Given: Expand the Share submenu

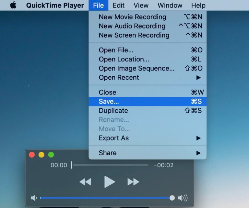Looking at the screenshot, I should 148,153.
